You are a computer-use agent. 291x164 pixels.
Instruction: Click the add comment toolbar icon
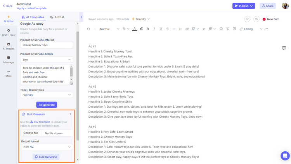pos(234,29)
